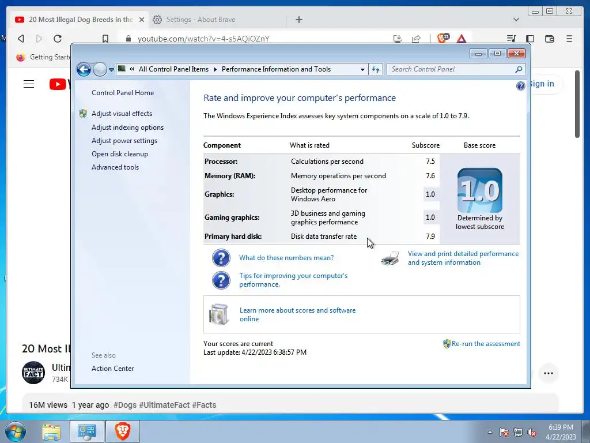590x443 pixels.
Task: Refresh the Control Panel view
Action: point(376,69)
